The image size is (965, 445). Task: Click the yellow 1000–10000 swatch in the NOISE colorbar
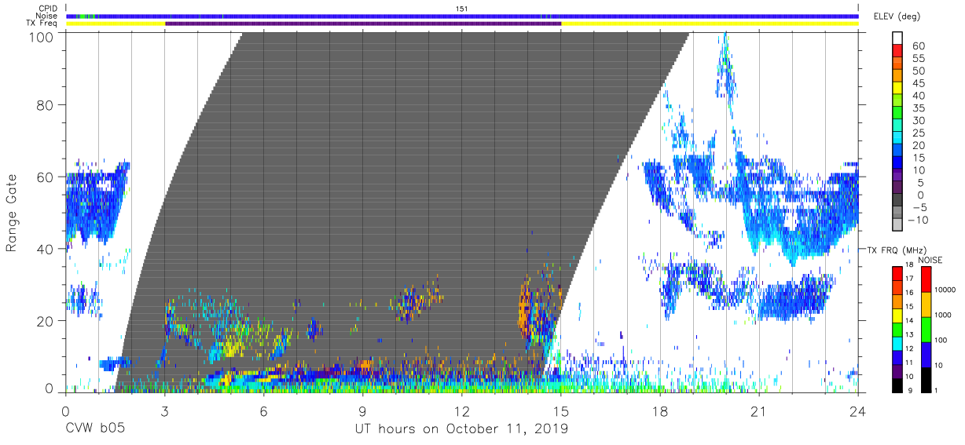coord(925,304)
